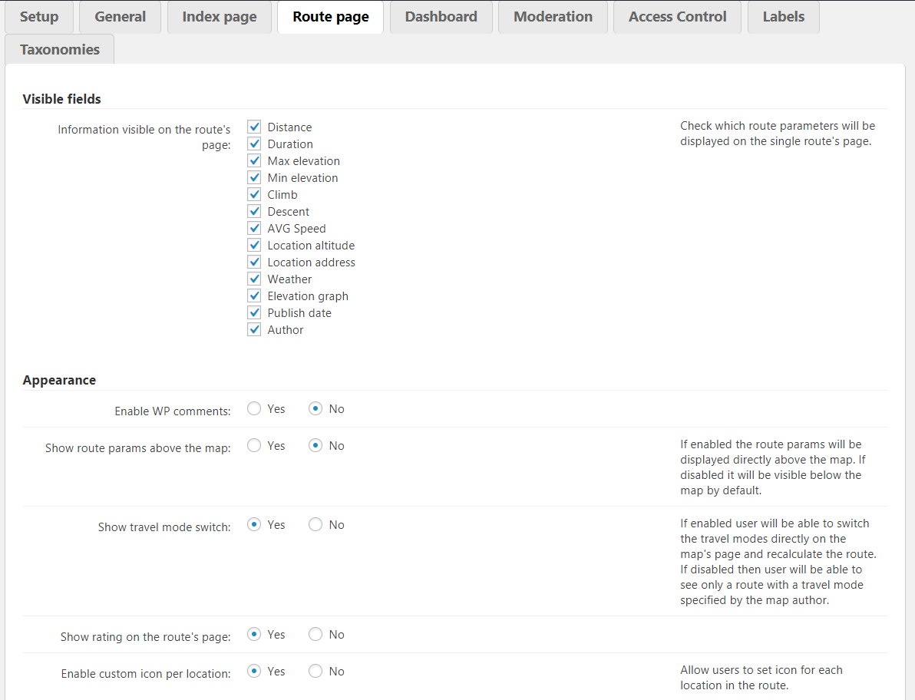Select the Labels tab
Viewport: 915px width, 700px height.
(x=783, y=17)
